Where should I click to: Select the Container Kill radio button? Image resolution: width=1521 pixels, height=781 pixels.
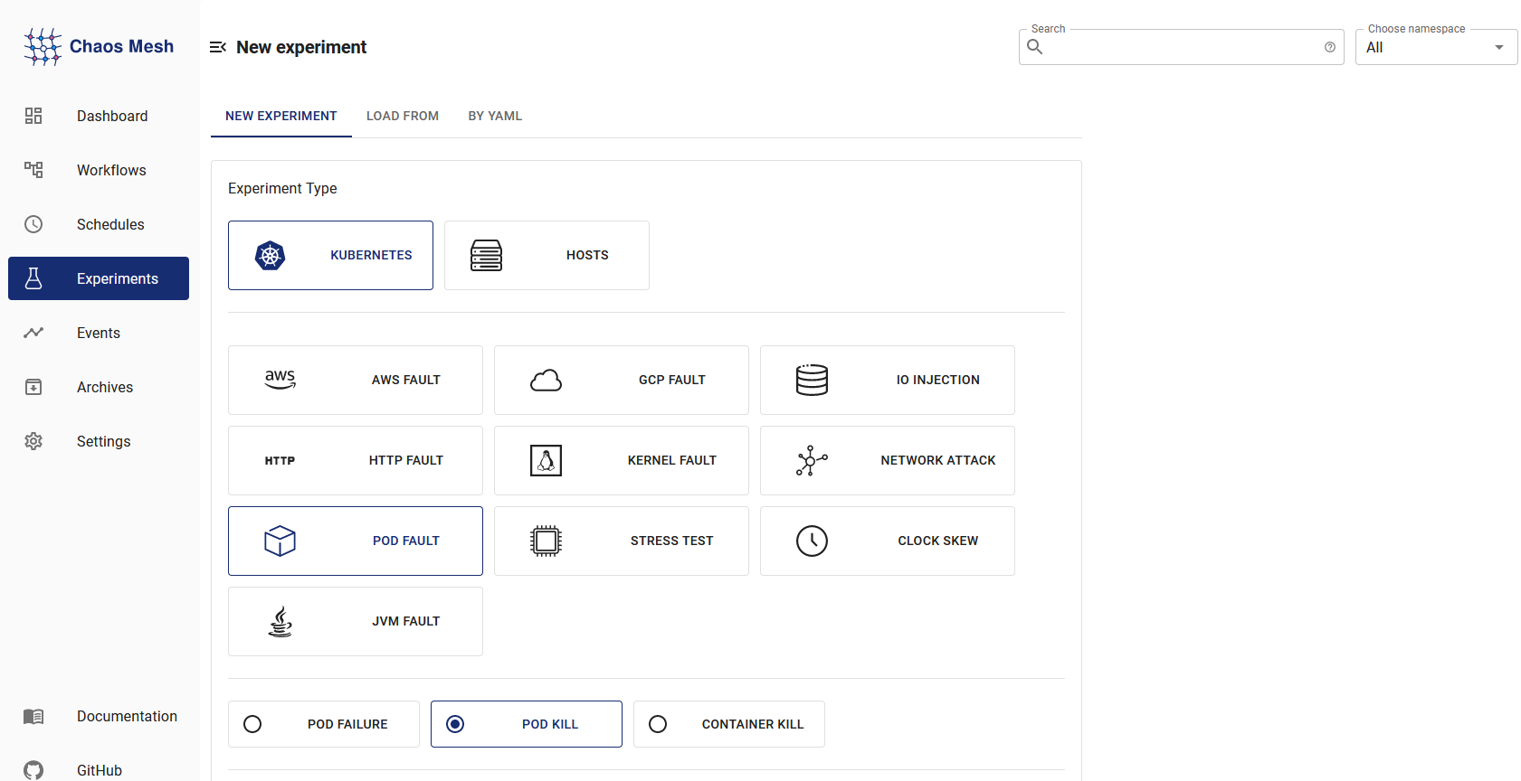pos(658,724)
